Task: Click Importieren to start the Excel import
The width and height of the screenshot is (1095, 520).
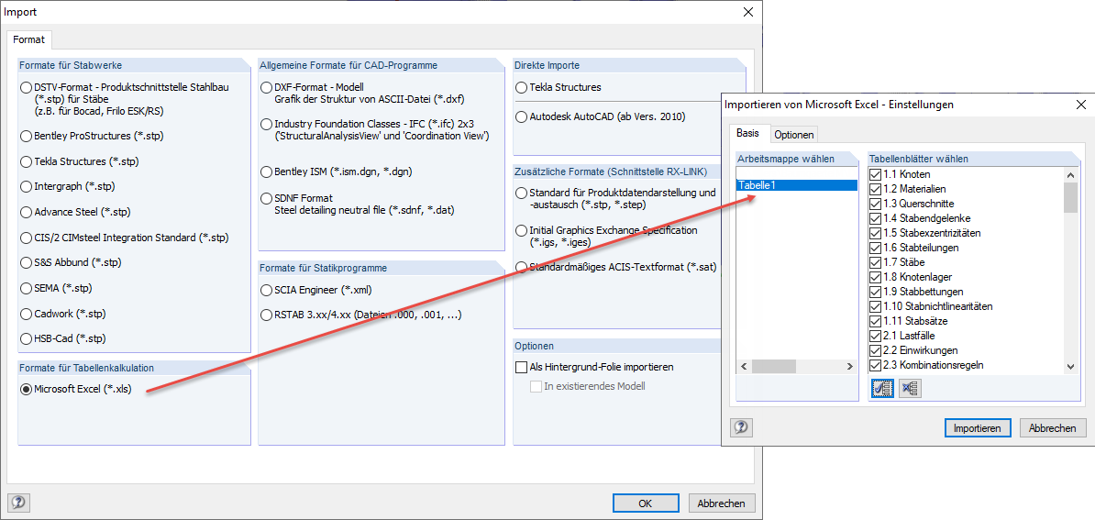Action: coord(978,428)
